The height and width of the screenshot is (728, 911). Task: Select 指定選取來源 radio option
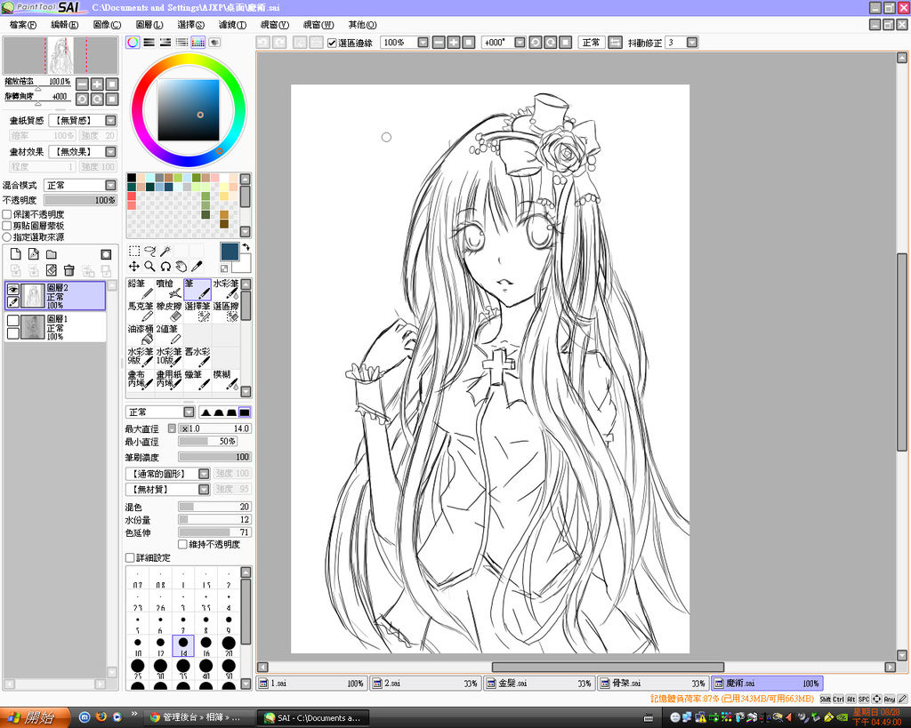7,236
